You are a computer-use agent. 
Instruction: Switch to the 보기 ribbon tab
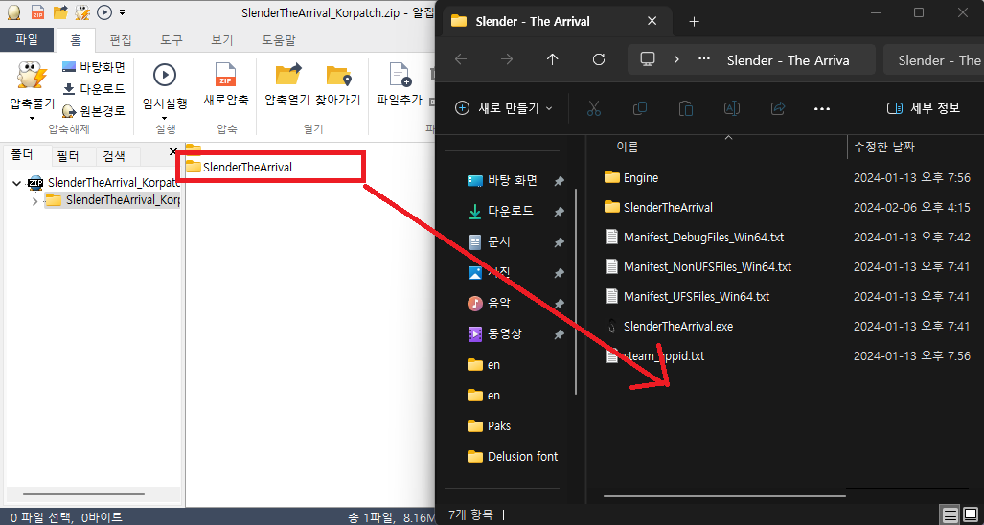(221, 40)
